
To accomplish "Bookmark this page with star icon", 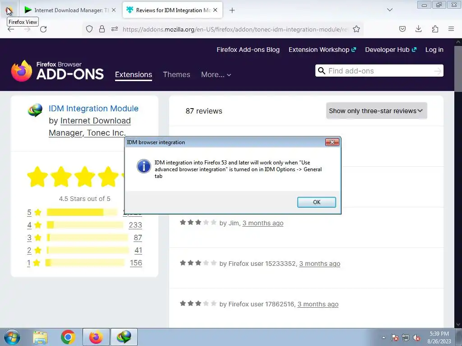I will point(356,29).
